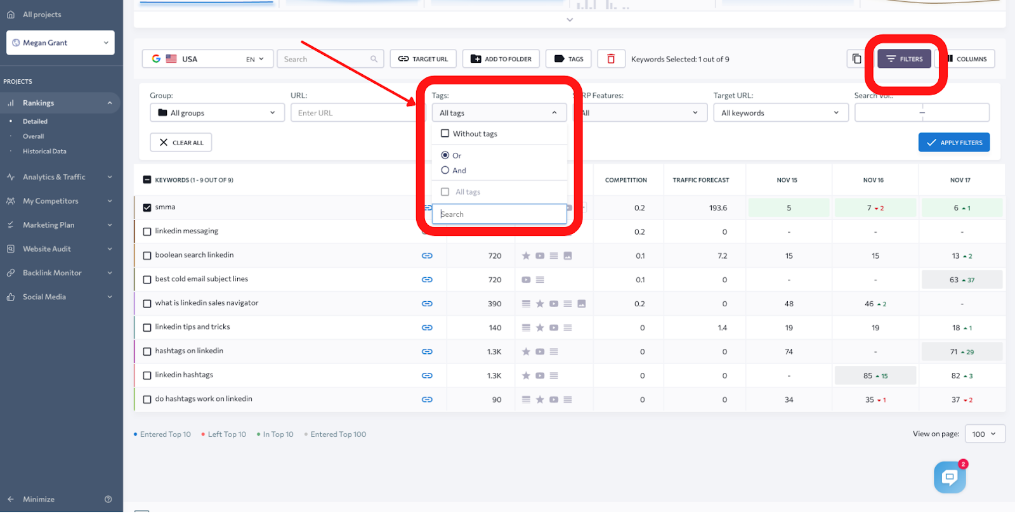This screenshot has height=520, width=1015.
Task: Click link icon for boolean search linkedin
Action: point(427,256)
